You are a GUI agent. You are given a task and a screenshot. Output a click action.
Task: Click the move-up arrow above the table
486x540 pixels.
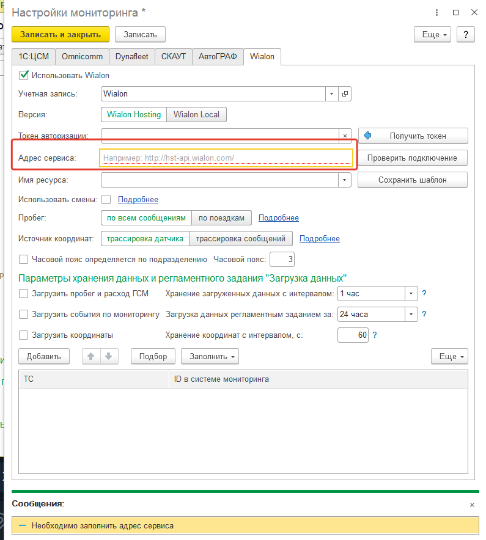click(91, 356)
